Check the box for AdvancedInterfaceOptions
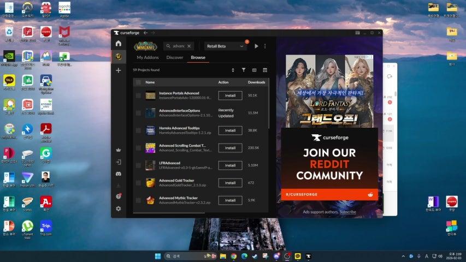The height and width of the screenshot is (262, 466). [138, 113]
